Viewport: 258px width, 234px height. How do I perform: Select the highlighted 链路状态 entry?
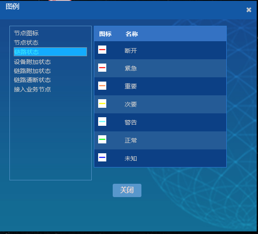coord(50,52)
